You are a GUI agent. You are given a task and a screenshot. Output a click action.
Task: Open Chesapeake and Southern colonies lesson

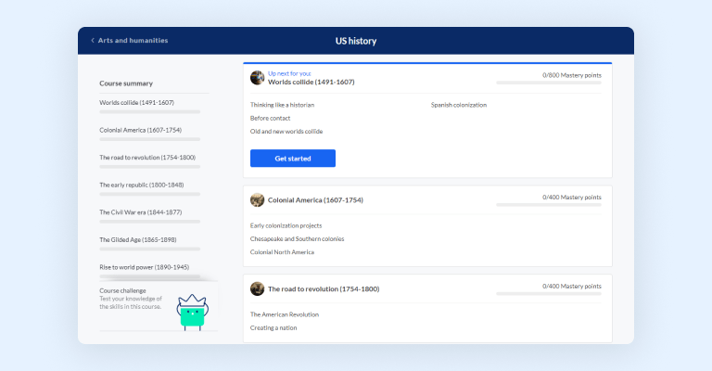pyautogui.click(x=297, y=238)
